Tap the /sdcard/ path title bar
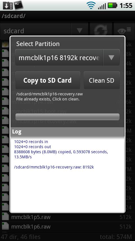This screenshot has width=135, height=241. tap(67, 16)
